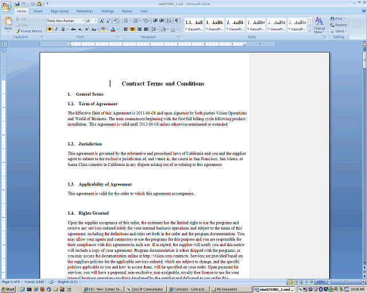Apply subscript formatting
367x293 pixels.
pos(80,29)
